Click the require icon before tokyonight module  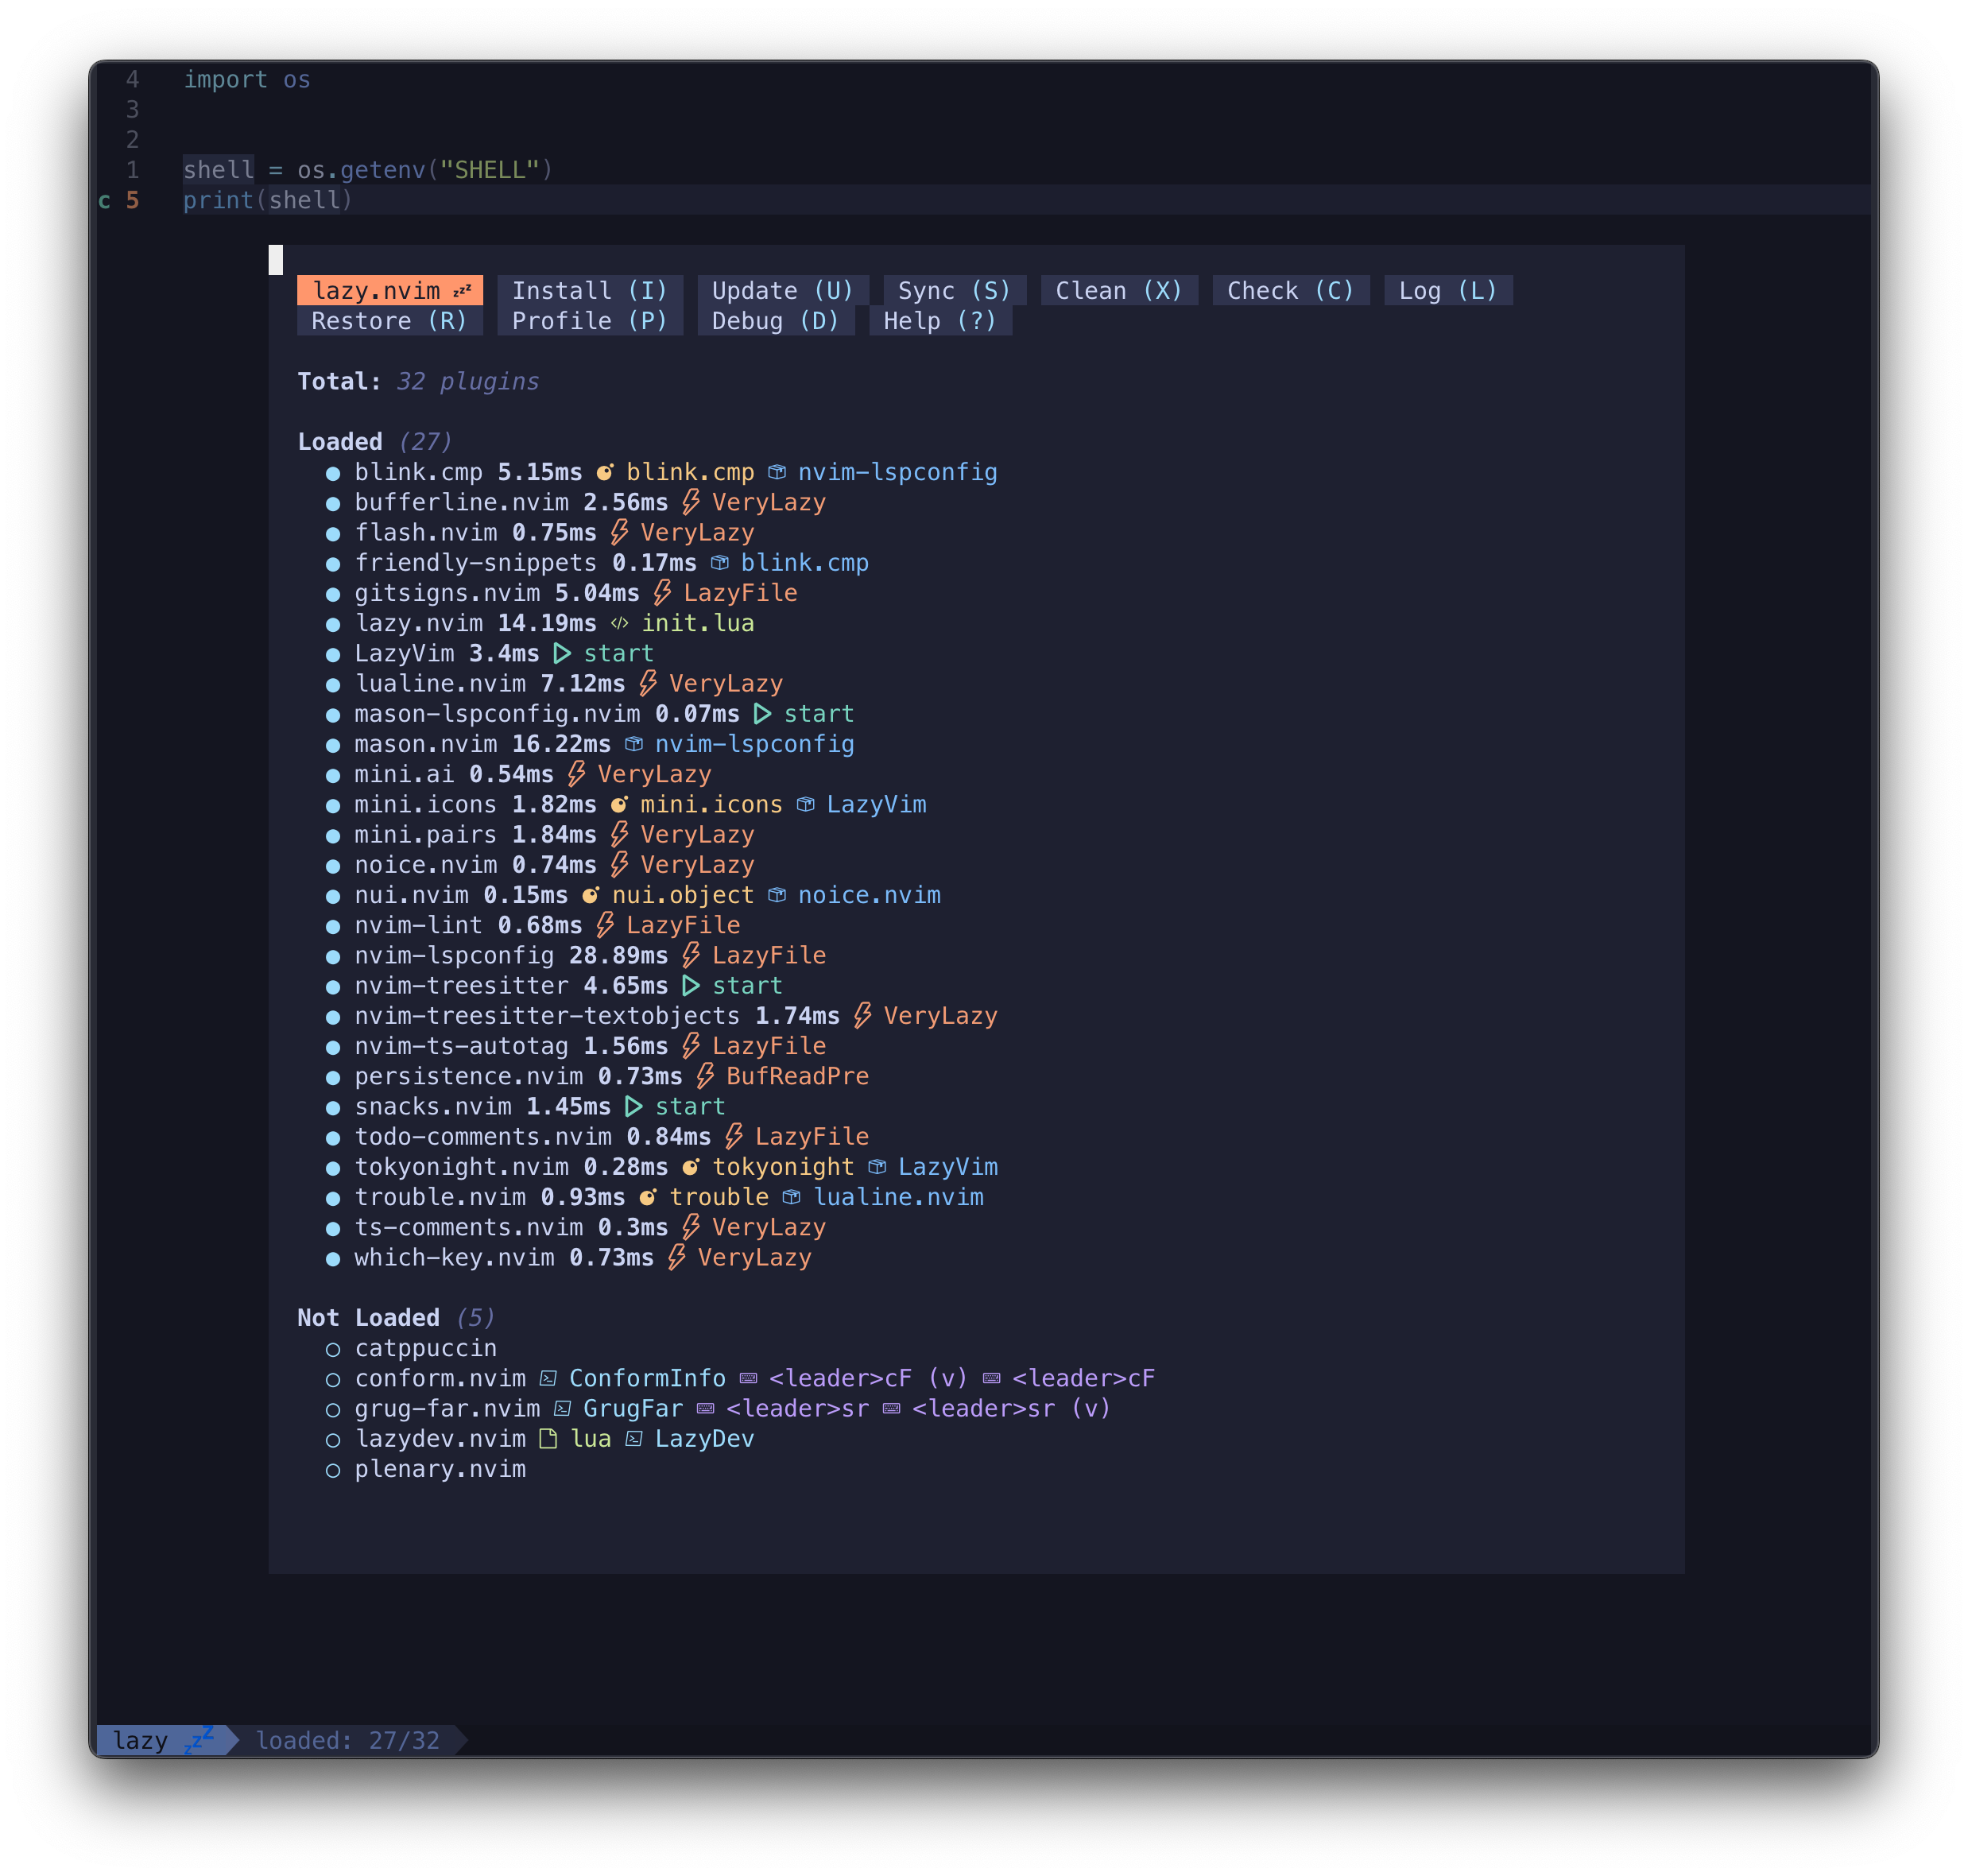[691, 1167]
